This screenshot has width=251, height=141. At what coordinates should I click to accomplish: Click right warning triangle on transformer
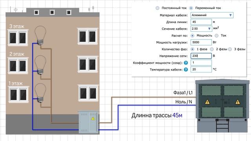coord(238,102)
